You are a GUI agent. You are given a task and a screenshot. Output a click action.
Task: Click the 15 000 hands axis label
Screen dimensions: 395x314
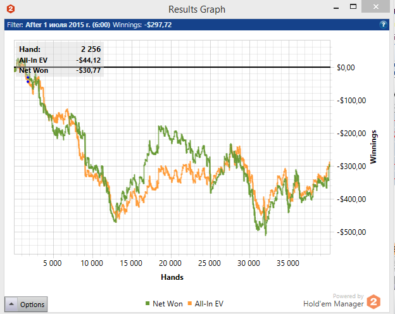pyautogui.click(x=131, y=263)
